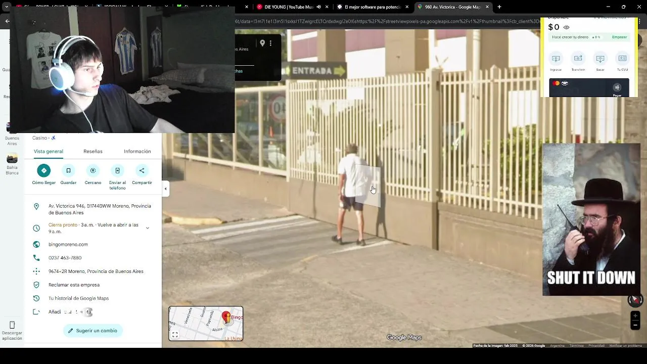Screen dimensions: 647x364
Task: Click the clock hours icon
Action: (x=36, y=228)
